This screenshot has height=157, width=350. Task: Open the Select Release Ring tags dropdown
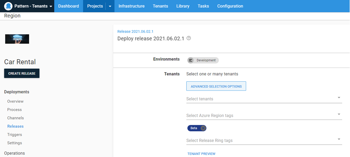pos(338,139)
